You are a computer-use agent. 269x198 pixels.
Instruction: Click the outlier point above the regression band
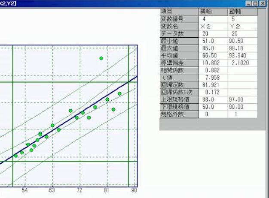(101, 58)
